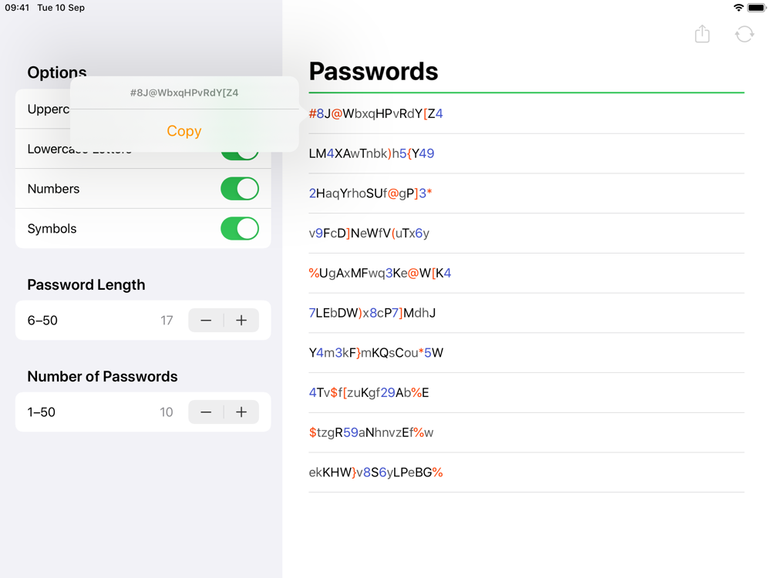Increase the number of passwords with plus

click(241, 412)
